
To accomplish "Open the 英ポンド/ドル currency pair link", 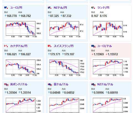I will pyautogui.click(x=19, y=84).
